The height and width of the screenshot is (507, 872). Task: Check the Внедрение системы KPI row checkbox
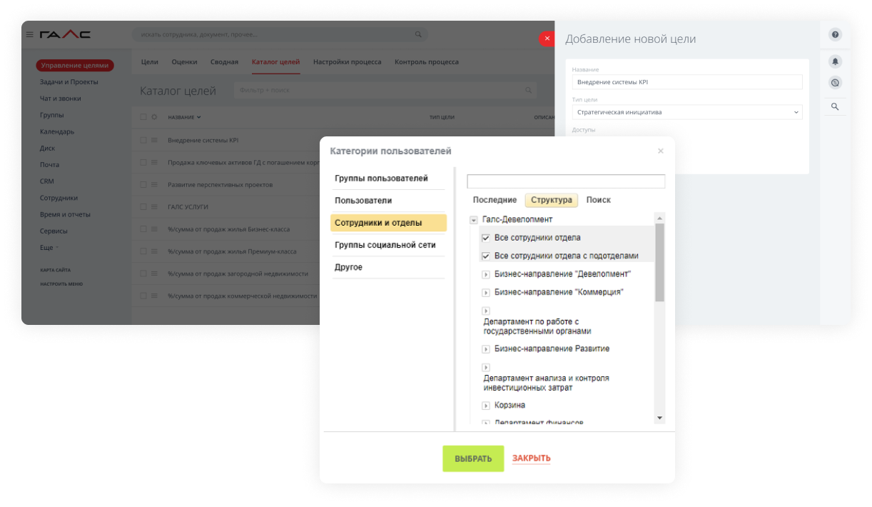[143, 140]
